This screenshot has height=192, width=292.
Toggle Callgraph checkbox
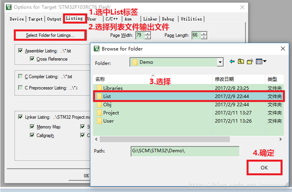coord(32,135)
